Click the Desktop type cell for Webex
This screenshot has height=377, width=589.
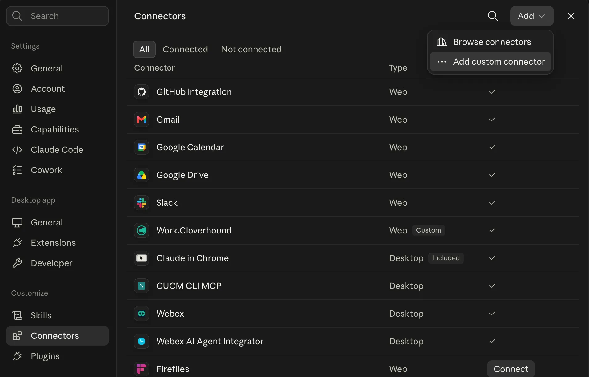[x=406, y=314]
